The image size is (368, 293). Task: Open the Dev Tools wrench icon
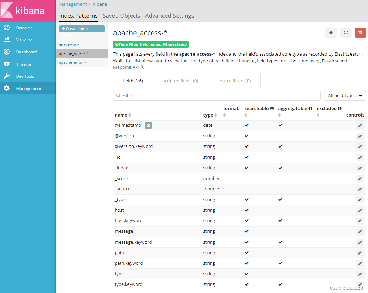tap(7, 76)
